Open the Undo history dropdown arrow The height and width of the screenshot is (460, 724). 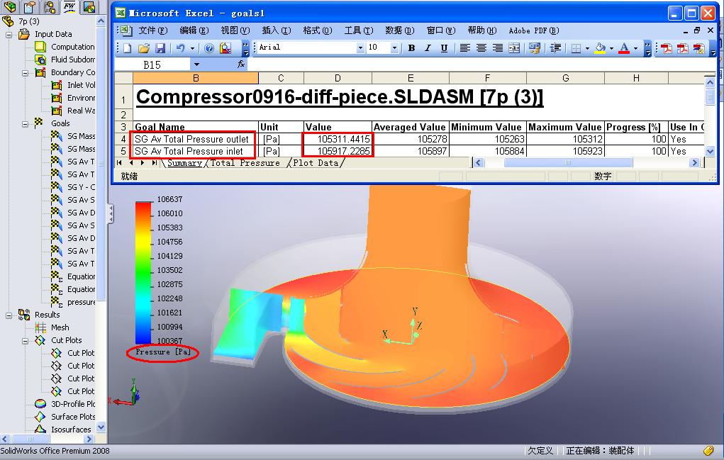point(192,48)
